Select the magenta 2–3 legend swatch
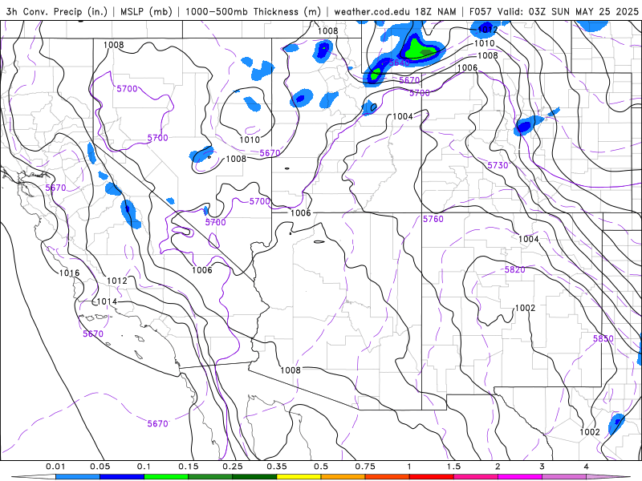Image resolution: width=642 pixels, height=481 pixels. [x=520, y=477]
